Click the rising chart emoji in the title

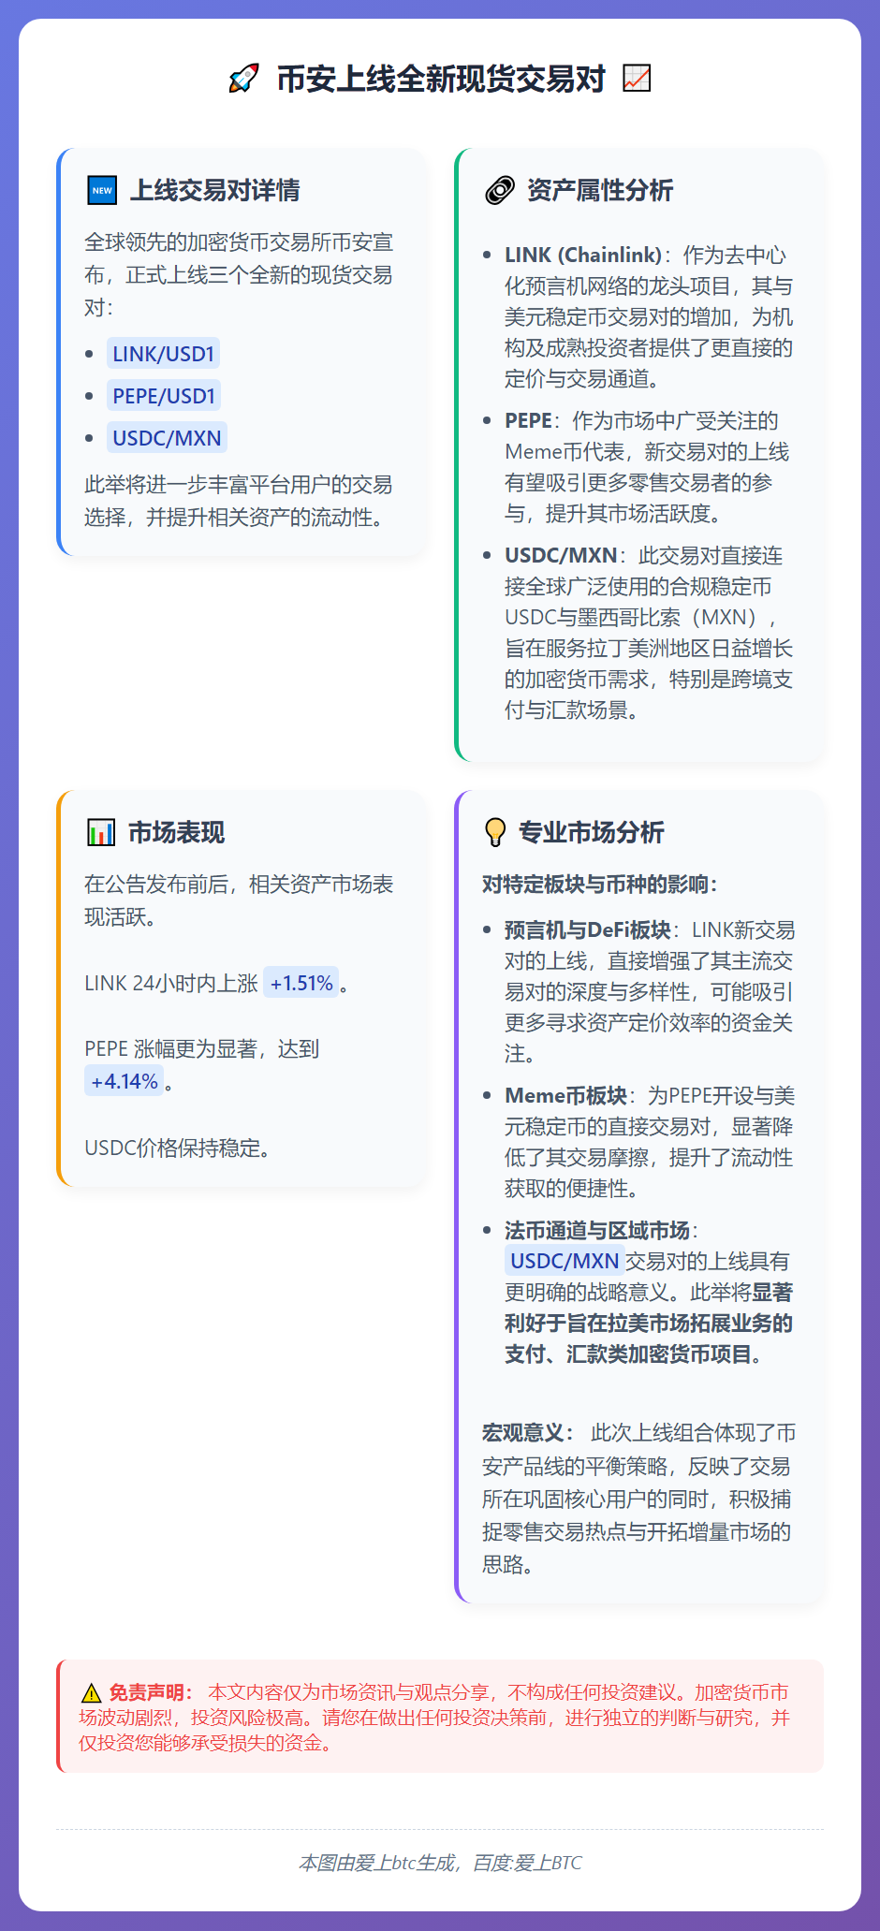click(637, 79)
